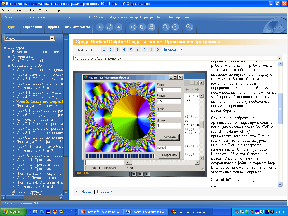Collapse the Все курсы tree node
This screenshot has width=288, height=216.
pyautogui.click(x=5, y=47)
